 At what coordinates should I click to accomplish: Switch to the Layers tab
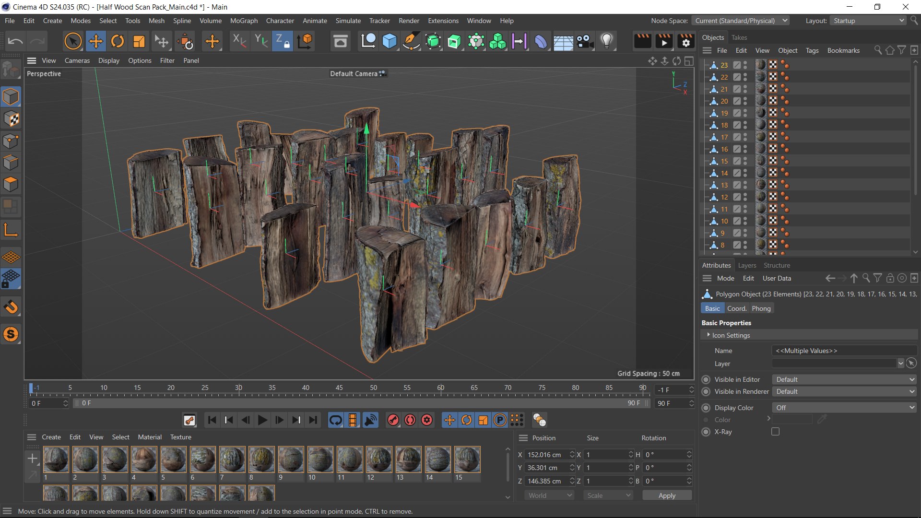coord(747,265)
